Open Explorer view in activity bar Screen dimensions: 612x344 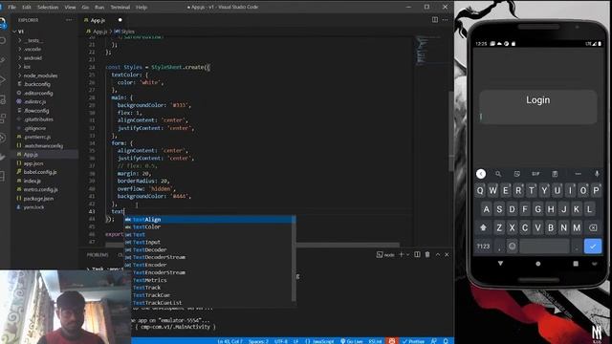click(x=3, y=23)
